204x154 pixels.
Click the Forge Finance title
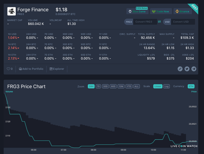tap(33, 10)
